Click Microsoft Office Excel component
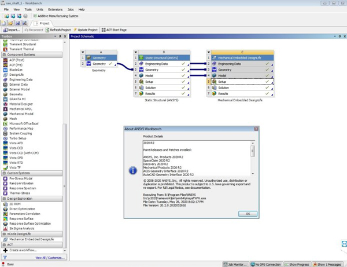Image resolution: width=347 pixels, height=267 pixels. click(x=23, y=123)
